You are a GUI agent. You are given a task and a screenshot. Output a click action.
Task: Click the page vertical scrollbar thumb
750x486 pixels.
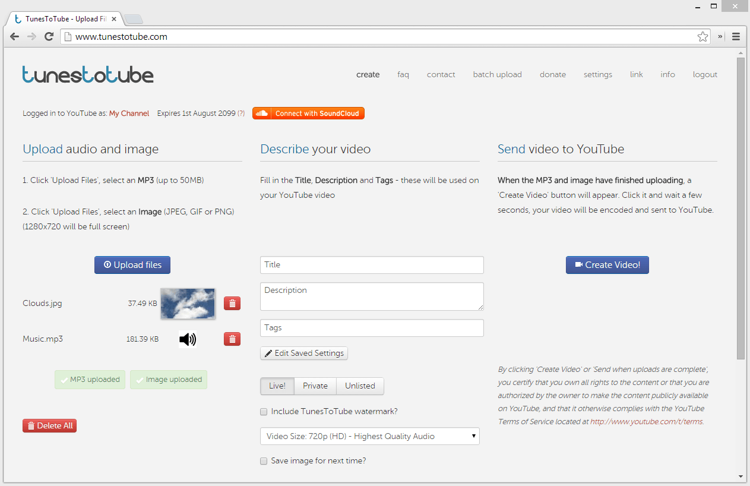pos(740,208)
